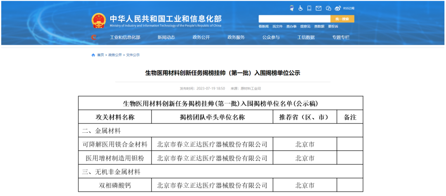
Task: Click the table title ending 名单(公示稿)
Action: point(221,103)
